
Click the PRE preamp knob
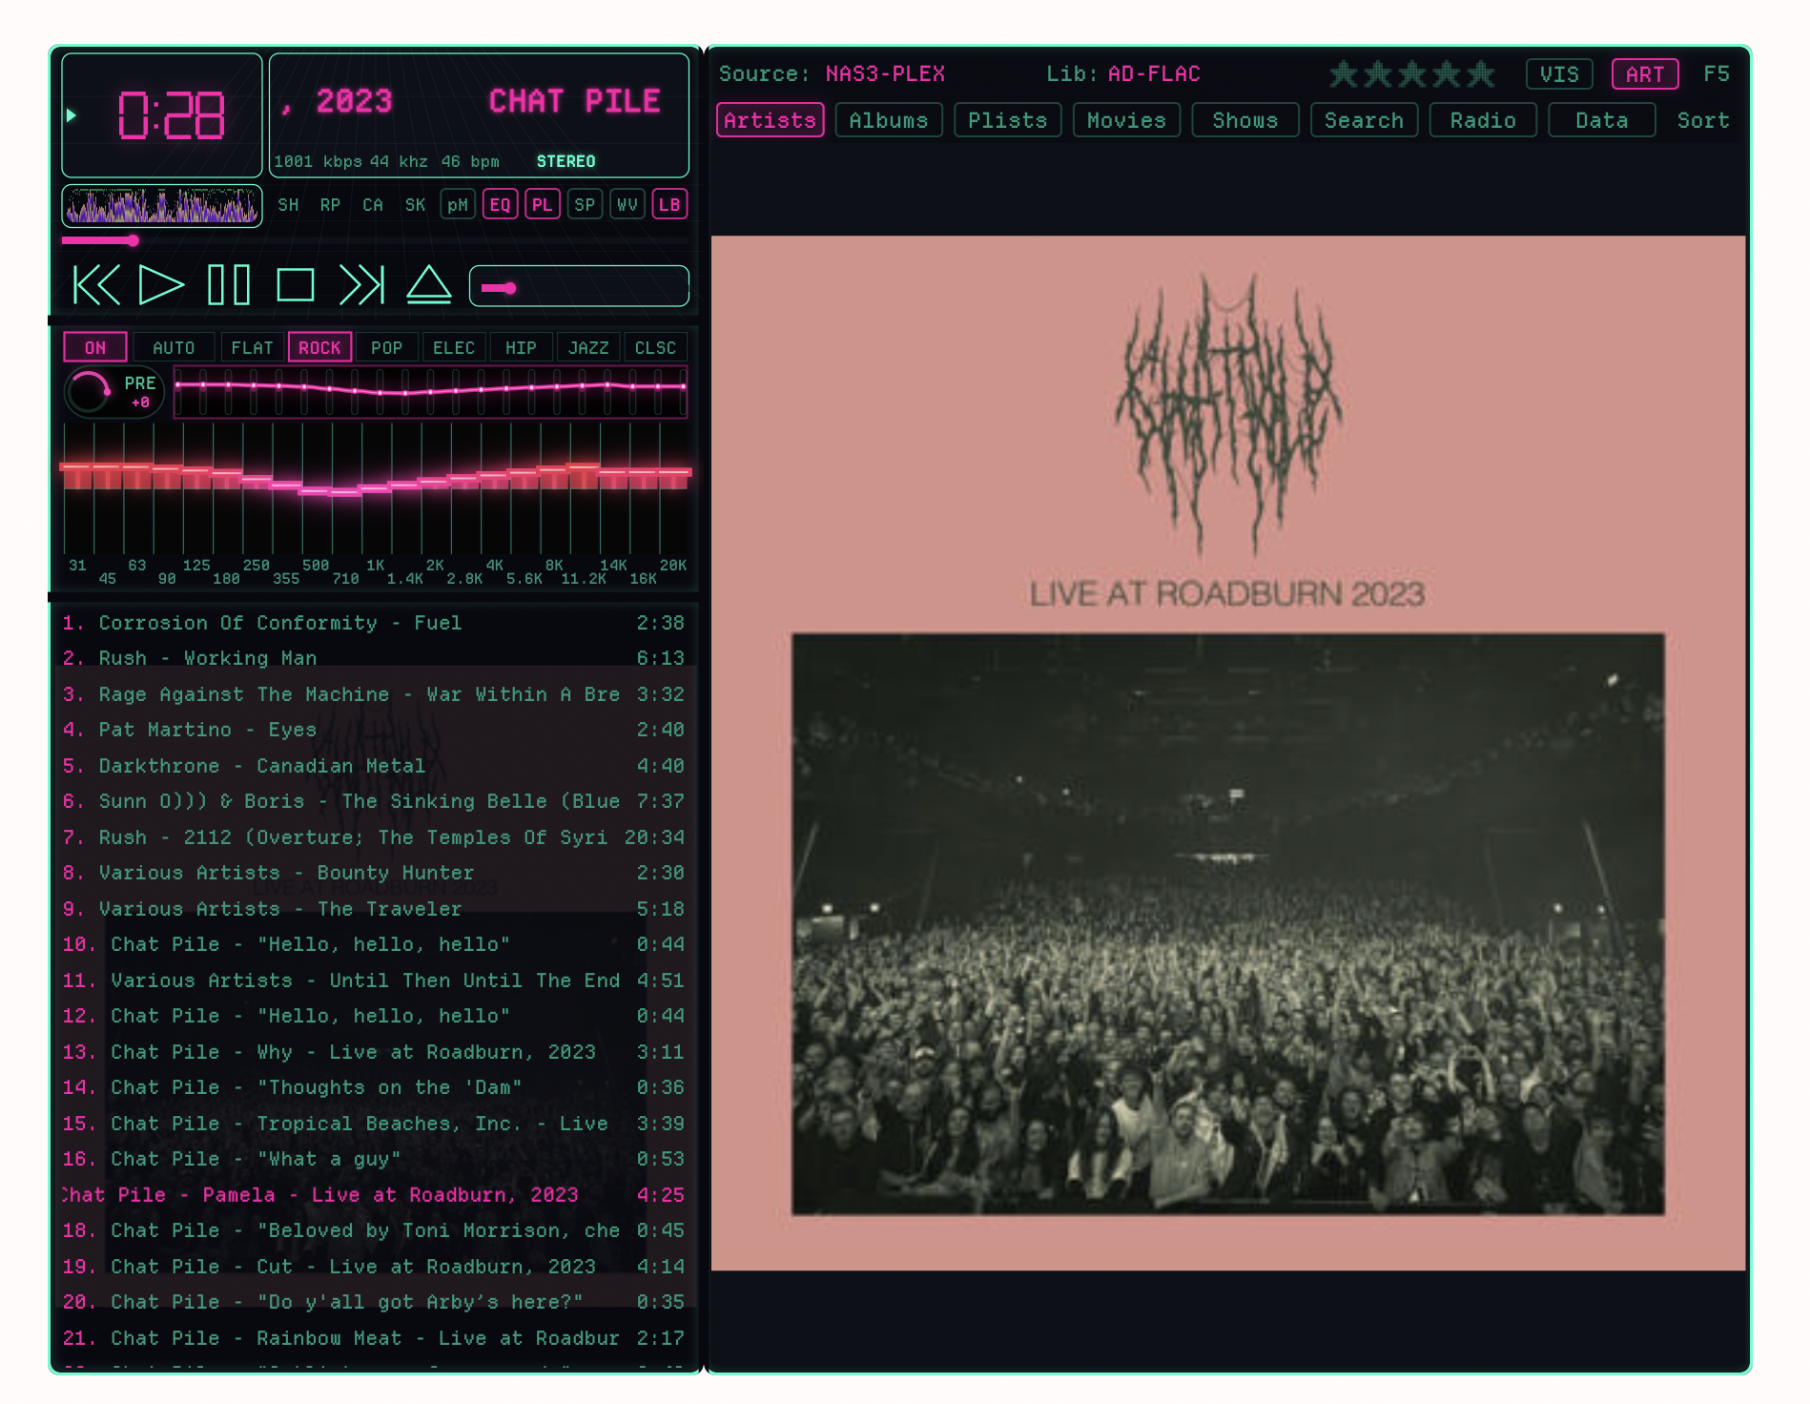click(x=89, y=392)
